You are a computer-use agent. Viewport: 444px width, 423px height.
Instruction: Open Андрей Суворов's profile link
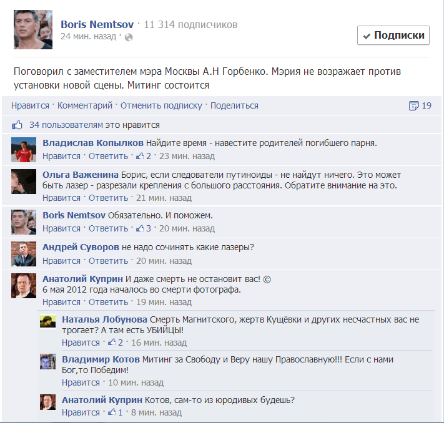(x=81, y=247)
